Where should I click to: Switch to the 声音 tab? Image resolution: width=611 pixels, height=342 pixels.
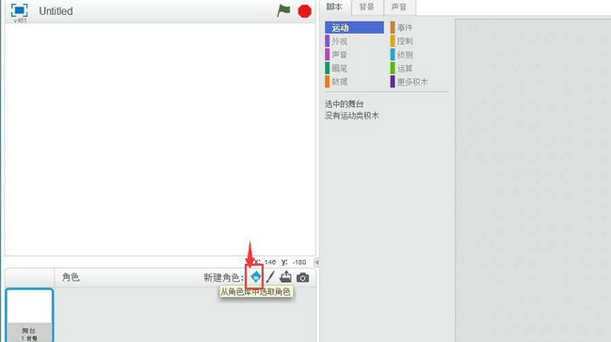click(399, 7)
